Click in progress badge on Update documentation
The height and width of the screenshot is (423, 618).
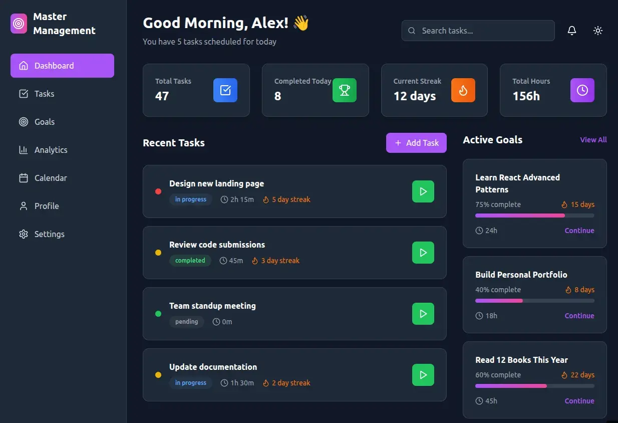click(x=191, y=383)
